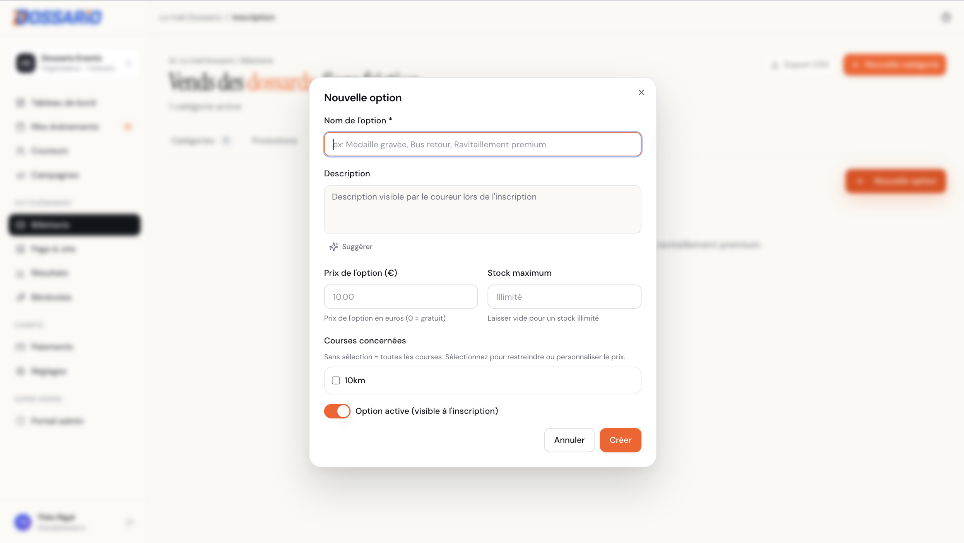Click the Suggérer link text
The width and height of the screenshot is (964, 543).
[x=357, y=247]
